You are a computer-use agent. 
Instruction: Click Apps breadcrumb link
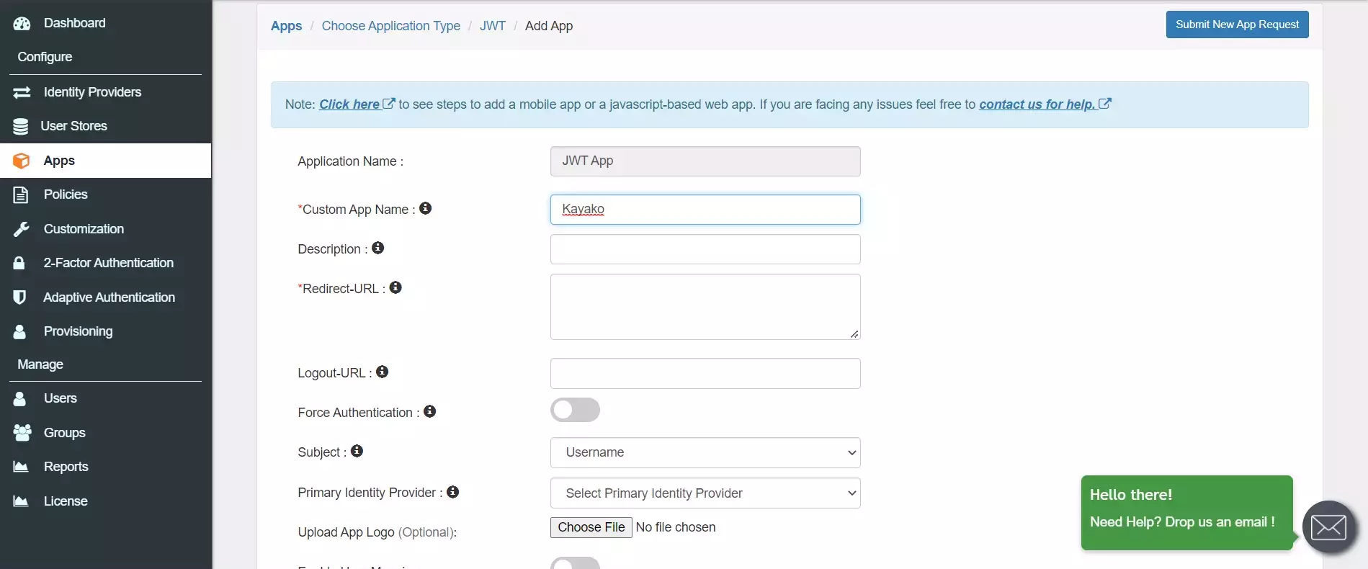(286, 26)
